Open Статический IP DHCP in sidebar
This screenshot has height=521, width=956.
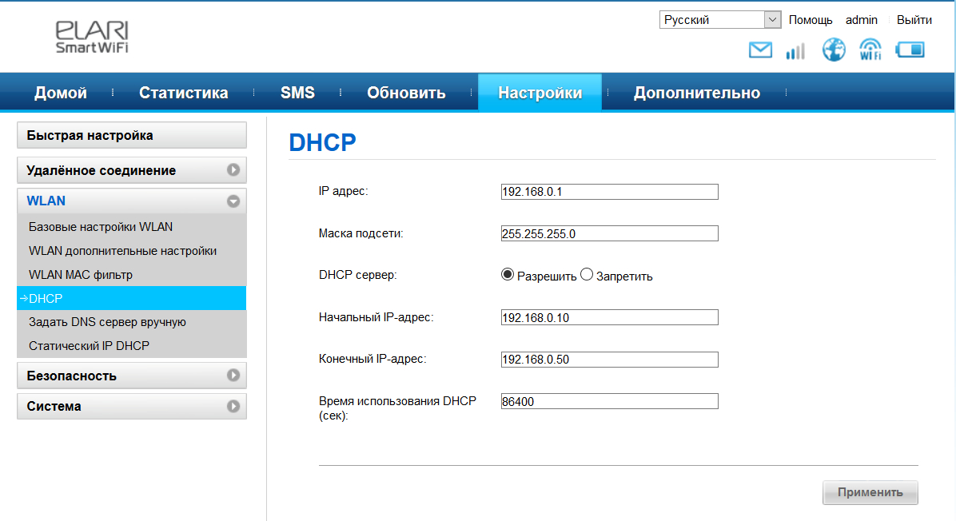(89, 346)
